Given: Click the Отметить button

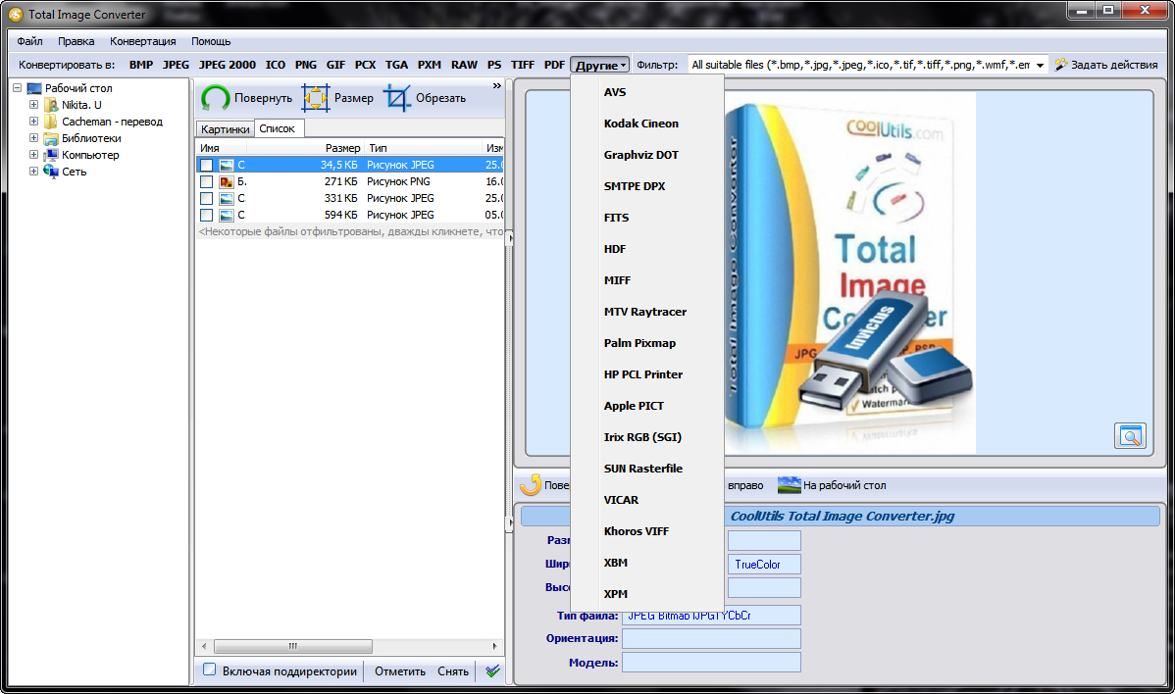Looking at the screenshot, I should coord(400,671).
